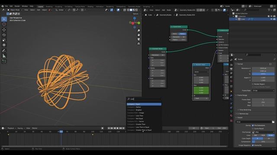Enable the Render Region checkbox

pos(253,84)
